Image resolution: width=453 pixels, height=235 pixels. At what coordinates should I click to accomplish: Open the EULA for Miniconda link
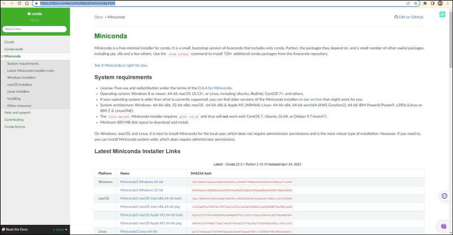tap(215, 88)
